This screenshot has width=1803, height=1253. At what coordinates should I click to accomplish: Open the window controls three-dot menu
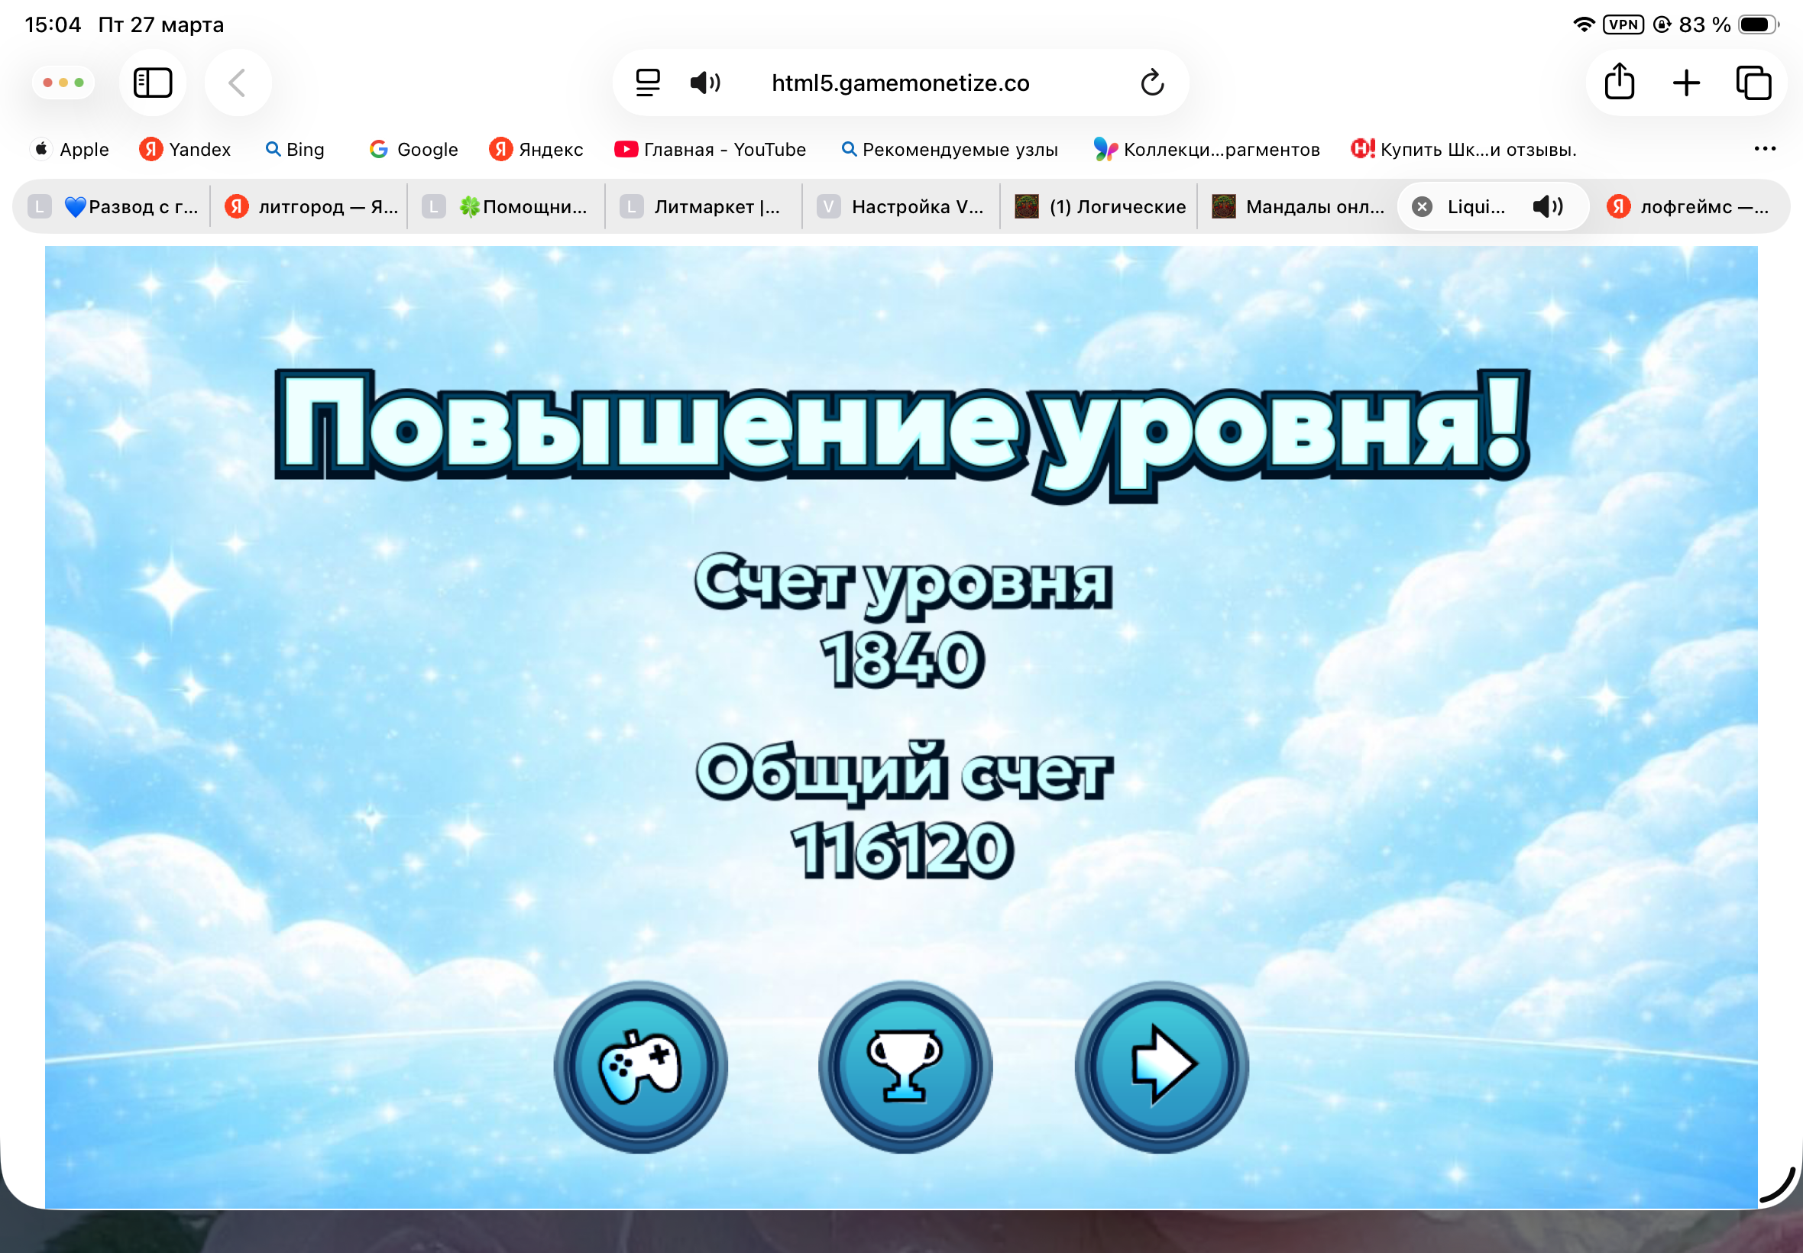tap(63, 83)
